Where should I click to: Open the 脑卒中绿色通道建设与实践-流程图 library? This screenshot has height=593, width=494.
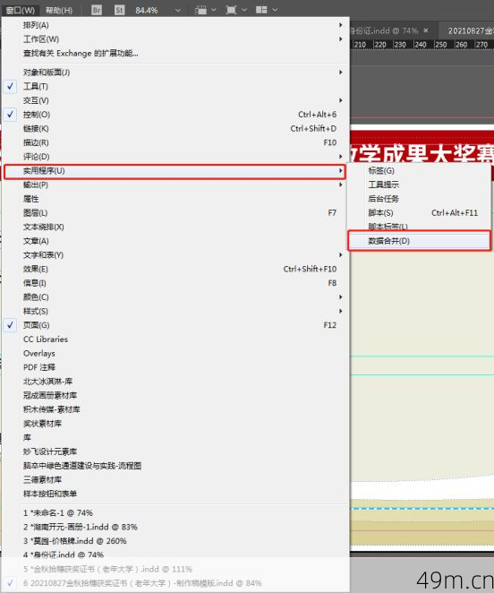coord(175,466)
